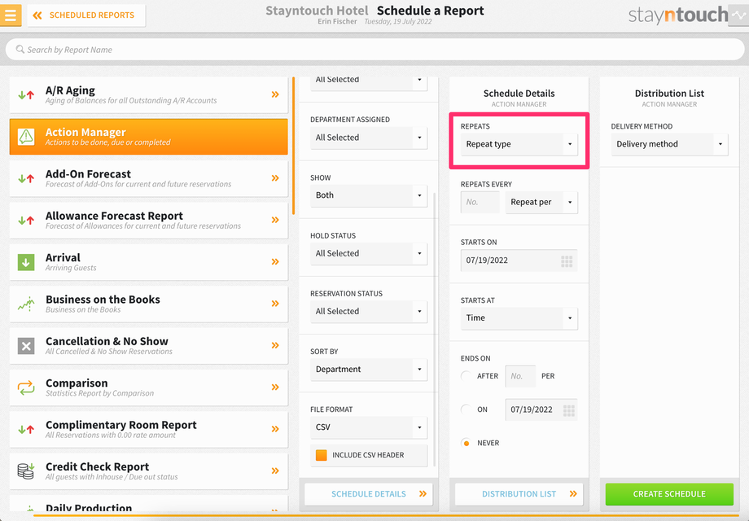Open the Delivery method dropdown
This screenshot has height=521, width=749.
click(x=670, y=144)
